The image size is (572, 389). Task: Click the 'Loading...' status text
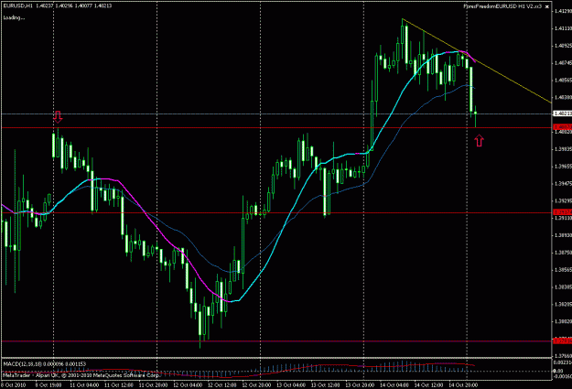point(14,17)
